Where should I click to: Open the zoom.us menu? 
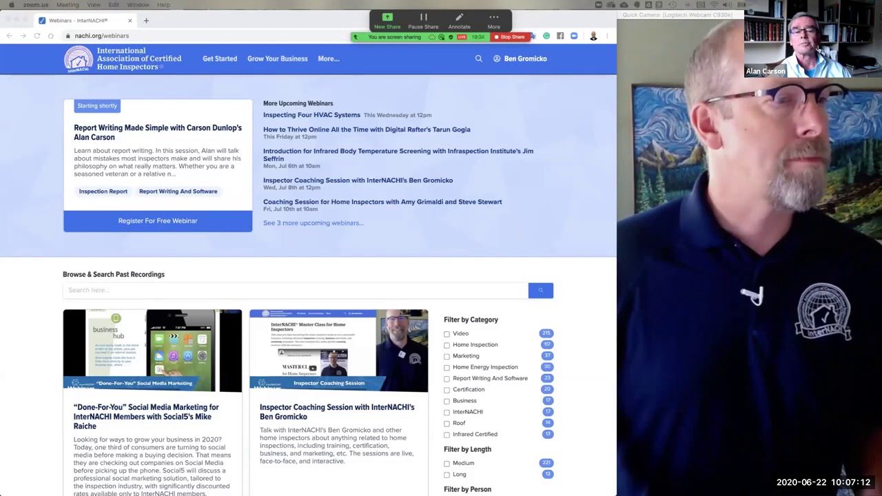coord(36,5)
